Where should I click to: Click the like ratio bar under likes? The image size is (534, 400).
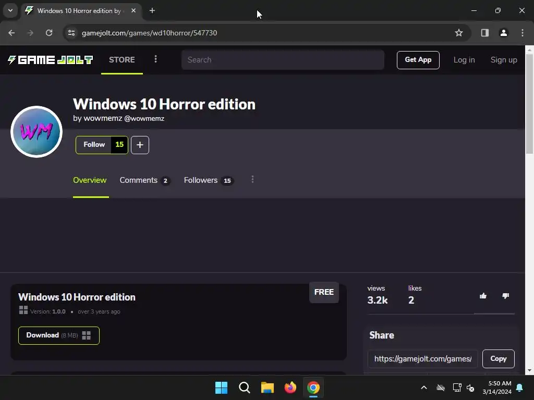(494, 314)
